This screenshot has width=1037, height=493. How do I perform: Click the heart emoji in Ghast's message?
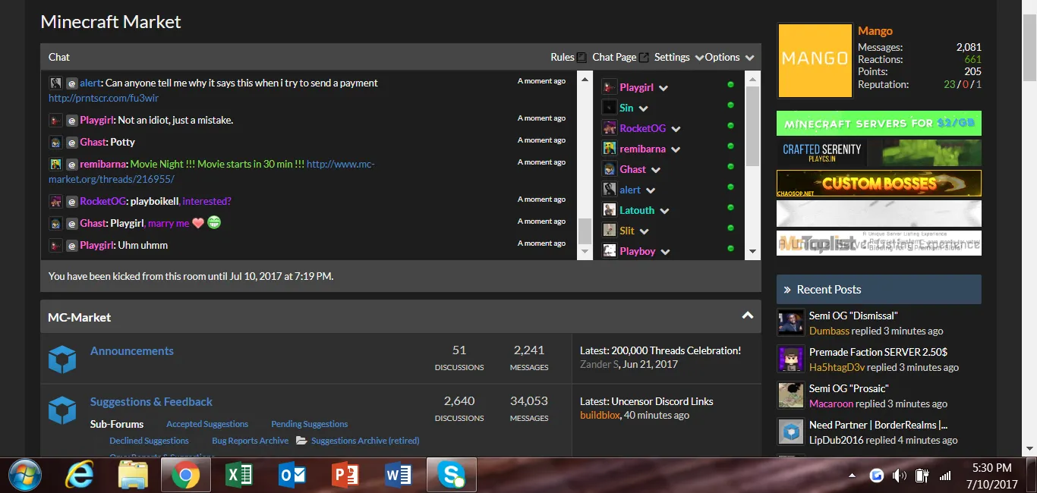[x=198, y=223]
